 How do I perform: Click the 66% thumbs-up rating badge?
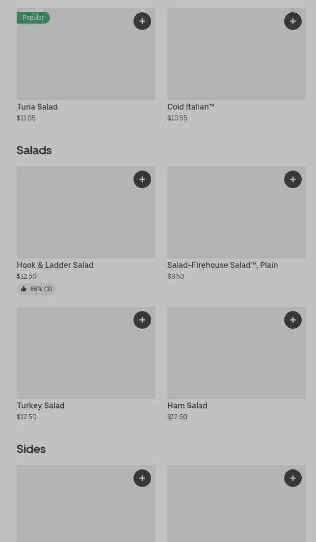tap(36, 289)
